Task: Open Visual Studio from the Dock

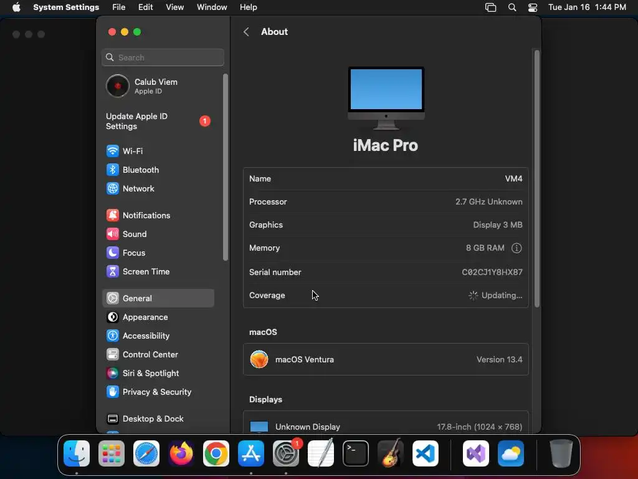Action: coord(476,453)
